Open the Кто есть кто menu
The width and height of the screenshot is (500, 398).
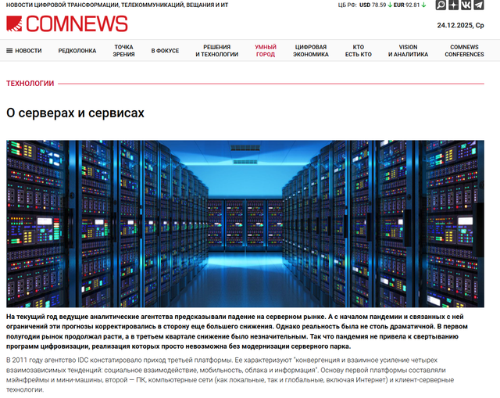pos(359,51)
